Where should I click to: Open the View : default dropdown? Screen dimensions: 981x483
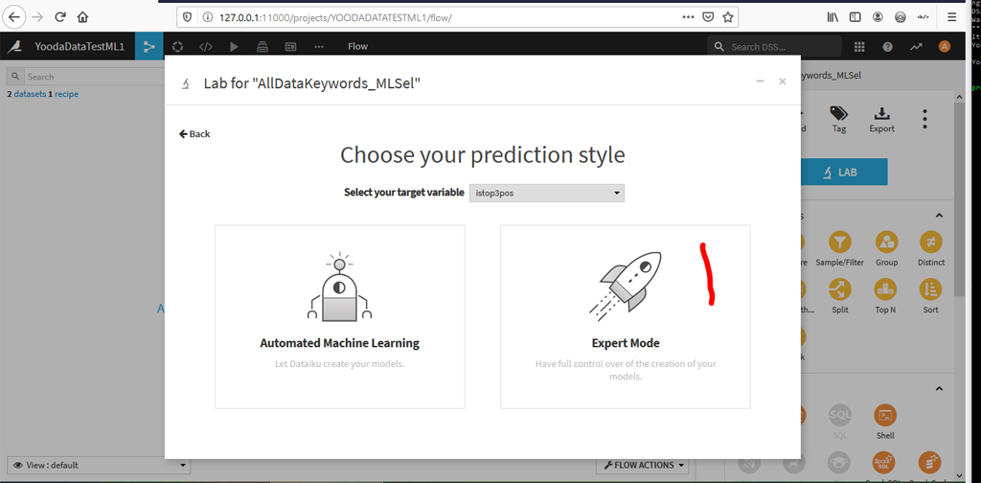click(99, 465)
